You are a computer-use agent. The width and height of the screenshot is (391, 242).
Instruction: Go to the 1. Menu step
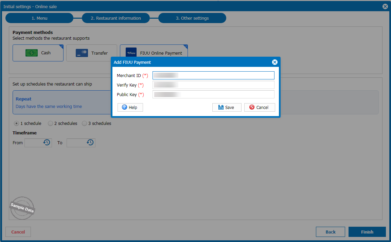(39, 18)
